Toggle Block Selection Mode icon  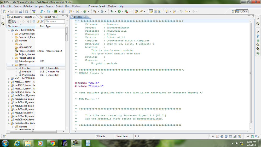155,11
